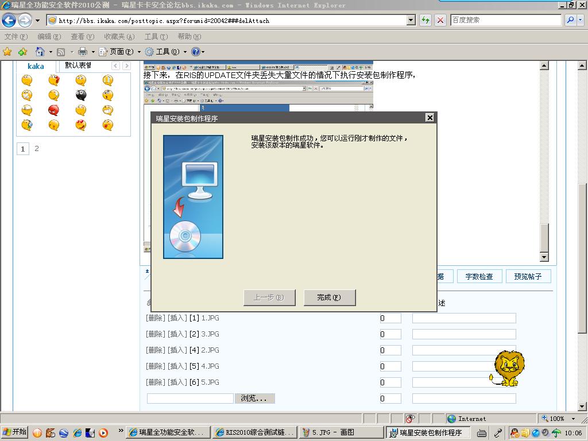Select the 默认表情 emoticon tab
Screen dimensions: 588x441
(78, 65)
